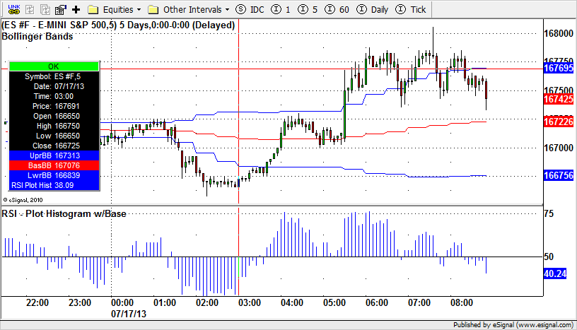The image size is (577, 330).
Task: Open the chart properties clipboard icon
Action: (60, 10)
